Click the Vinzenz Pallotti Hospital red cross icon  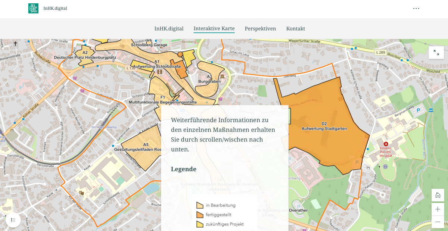point(386,144)
